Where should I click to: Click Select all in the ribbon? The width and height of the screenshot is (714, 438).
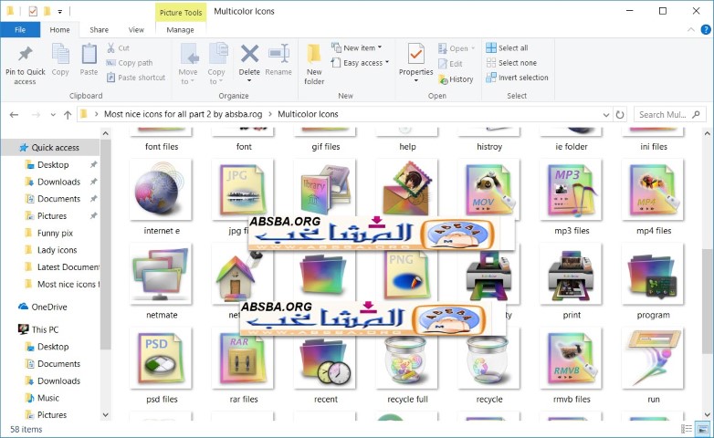point(507,47)
